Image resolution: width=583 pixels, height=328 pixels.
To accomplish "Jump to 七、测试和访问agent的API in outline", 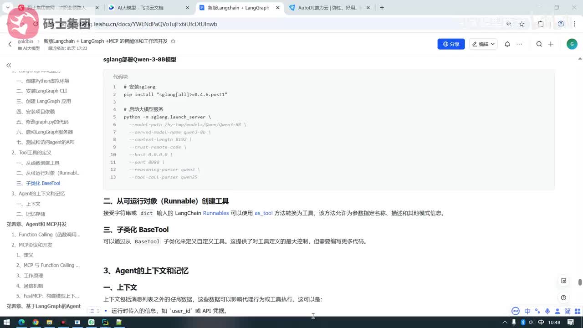I will tap(45, 142).
